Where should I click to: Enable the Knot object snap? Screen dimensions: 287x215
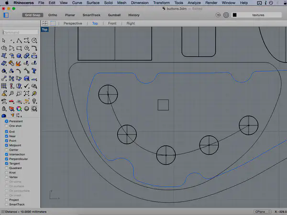[x=7, y=172]
